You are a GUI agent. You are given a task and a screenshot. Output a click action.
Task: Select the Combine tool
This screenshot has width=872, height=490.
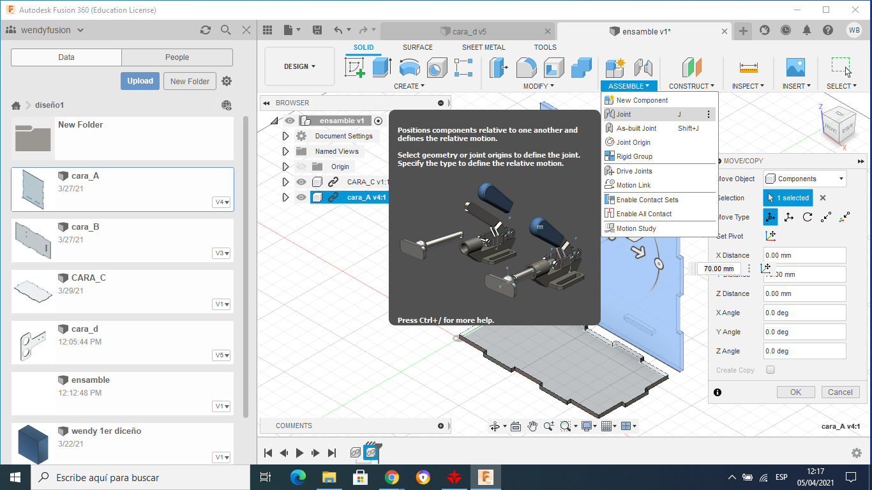pos(581,68)
